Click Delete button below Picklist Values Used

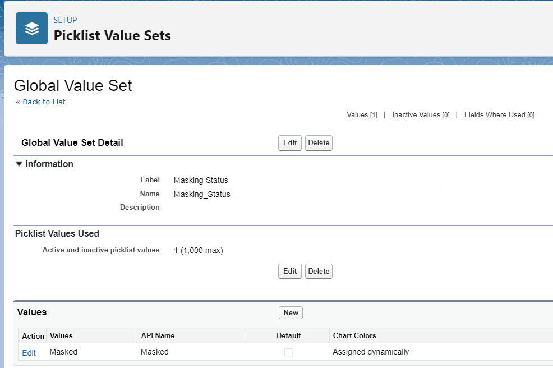click(x=319, y=272)
